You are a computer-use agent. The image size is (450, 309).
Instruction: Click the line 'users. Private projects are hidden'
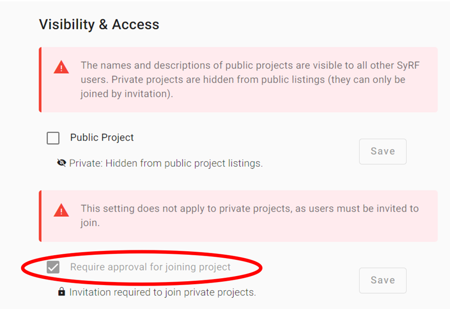tap(243, 80)
